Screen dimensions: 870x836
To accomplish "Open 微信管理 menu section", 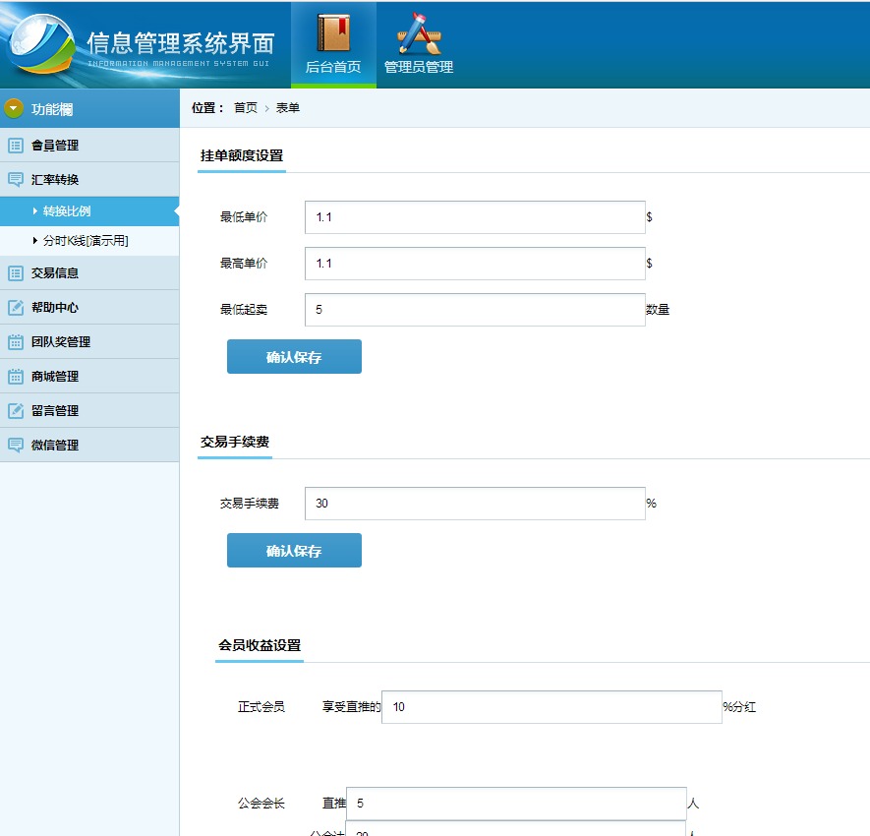I will [x=89, y=446].
